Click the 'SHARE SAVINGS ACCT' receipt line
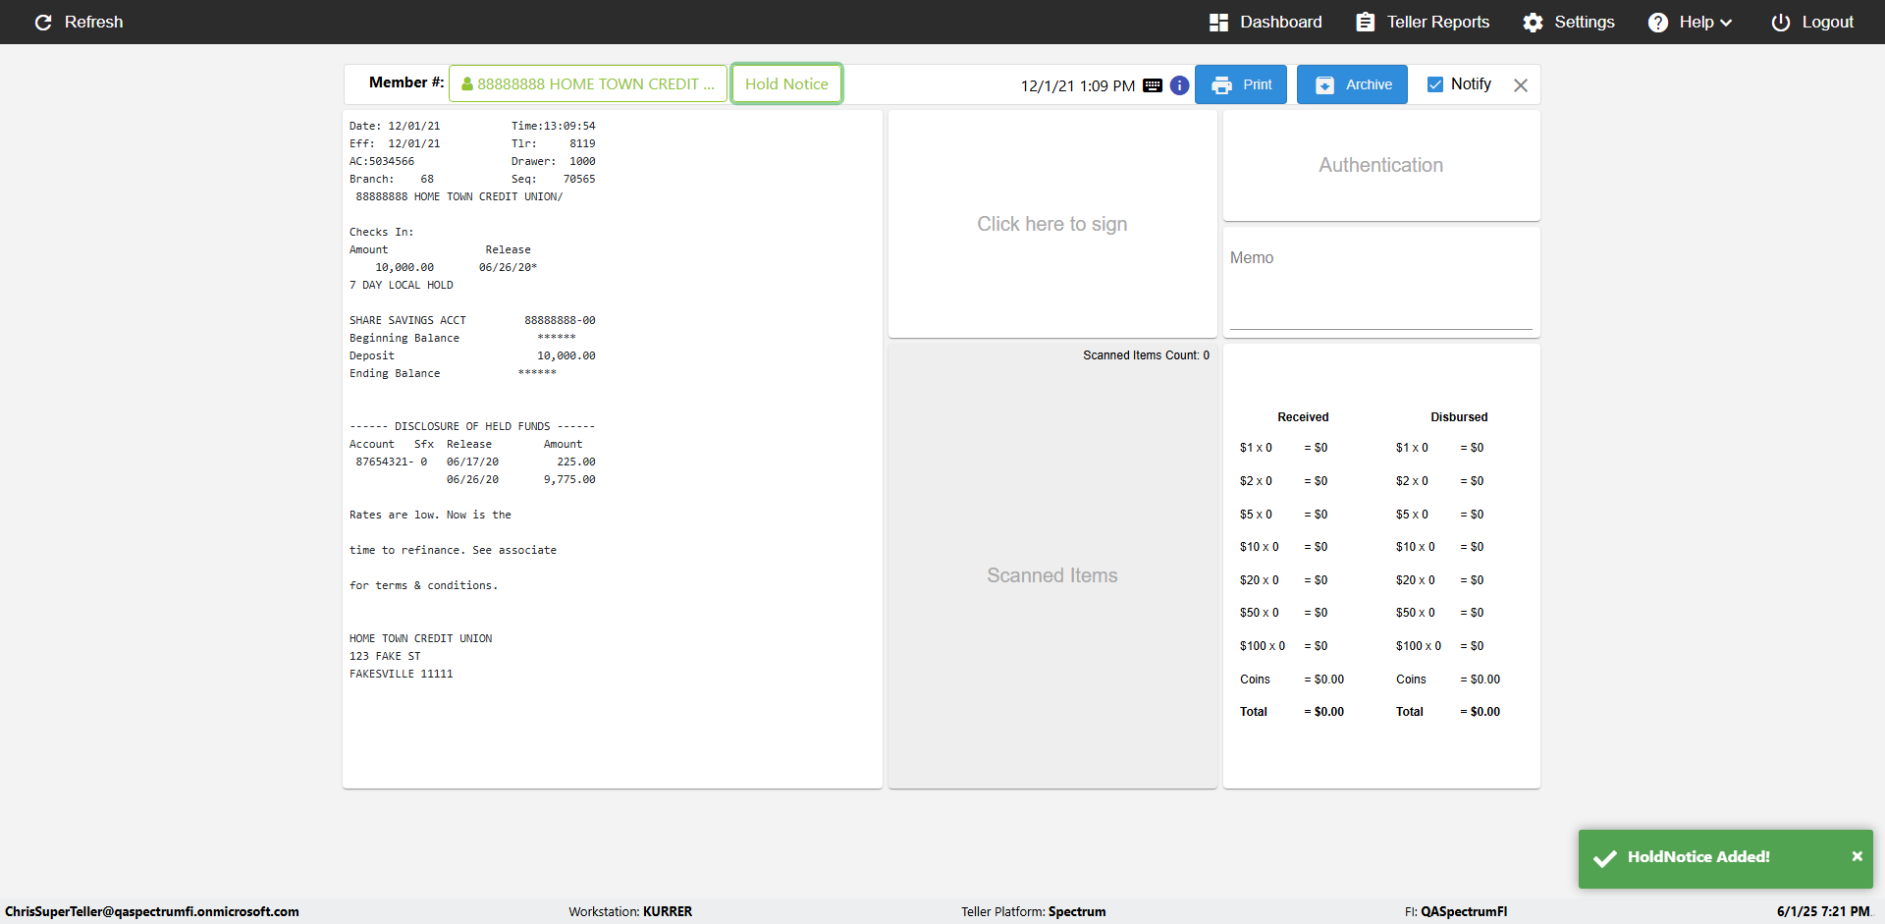Screen dimensions: 1885x924 [x=472, y=320]
